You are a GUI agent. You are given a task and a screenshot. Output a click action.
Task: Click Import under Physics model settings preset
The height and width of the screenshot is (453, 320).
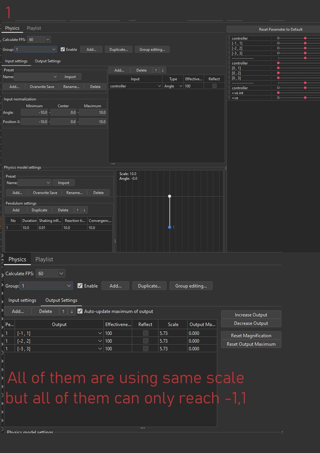pyautogui.click(x=63, y=183)
